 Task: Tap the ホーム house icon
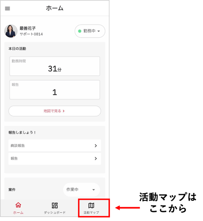[18, 205]
